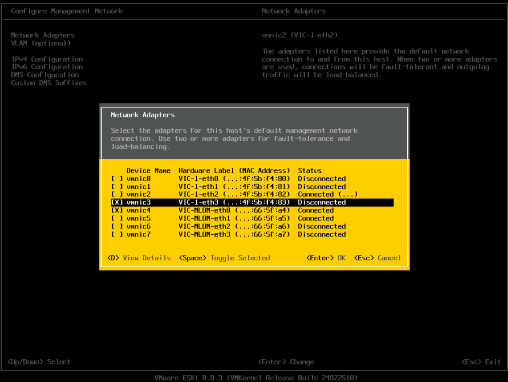Image resolution: width=508 pixels, height=382 pixels.
Task: Select VLAN (optional) menu entry
Action: tap(41, 43)
